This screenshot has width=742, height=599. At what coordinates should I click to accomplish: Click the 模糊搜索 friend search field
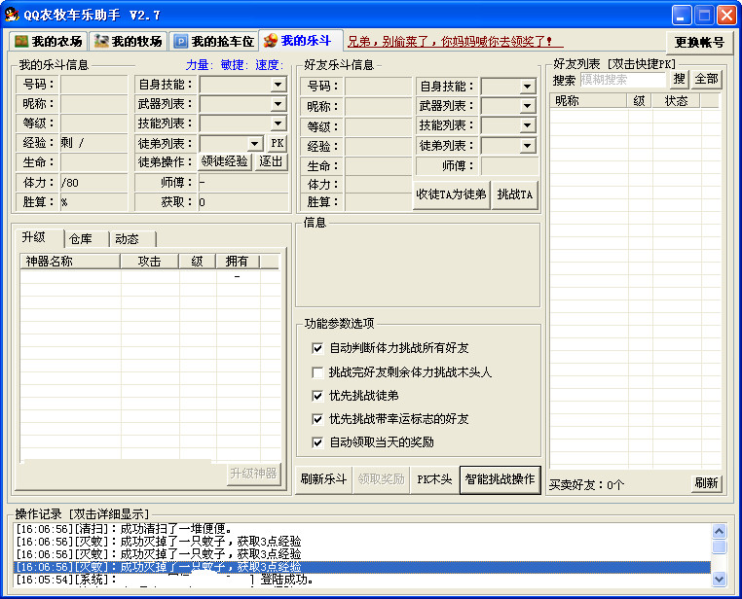point(622,80)
